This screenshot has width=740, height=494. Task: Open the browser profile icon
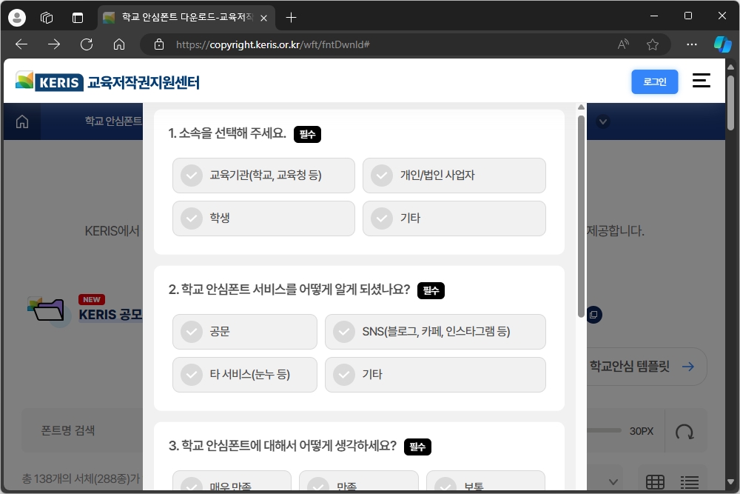[17, 18]
